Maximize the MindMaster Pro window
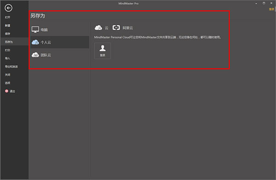Screen dimensions: 276x180 (x=264, y=3)
